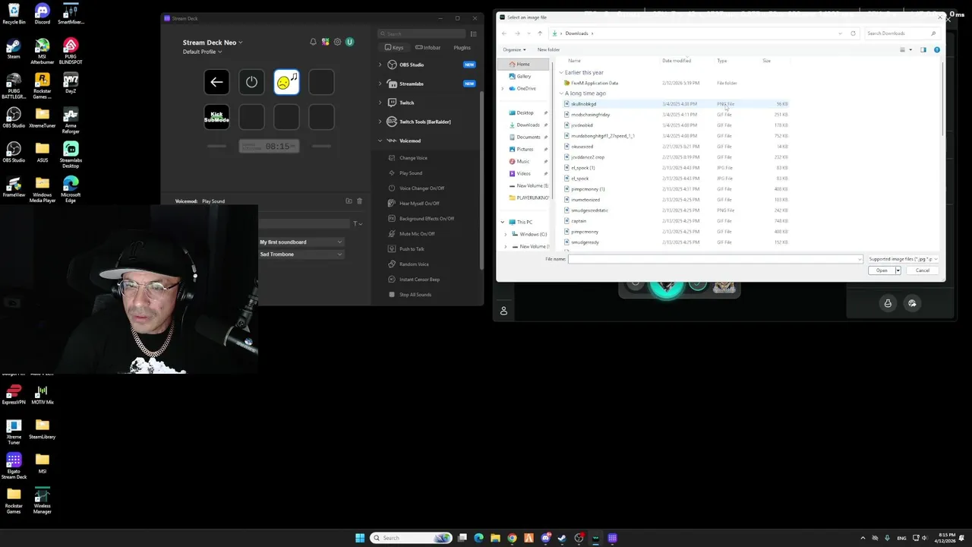
Task: Expand OneDrive in navigation pane
Action: pyautogui.click(x=503, y=88)
